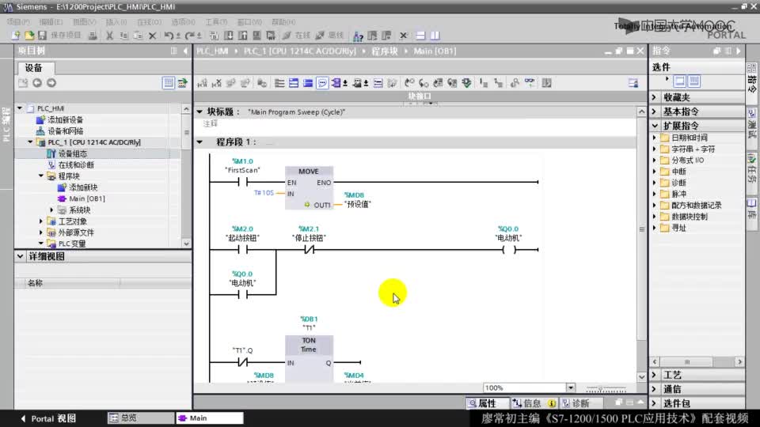Open the 帮助(H) menu
This screenshot has height=427, width=760.
[x=283, y=22]
